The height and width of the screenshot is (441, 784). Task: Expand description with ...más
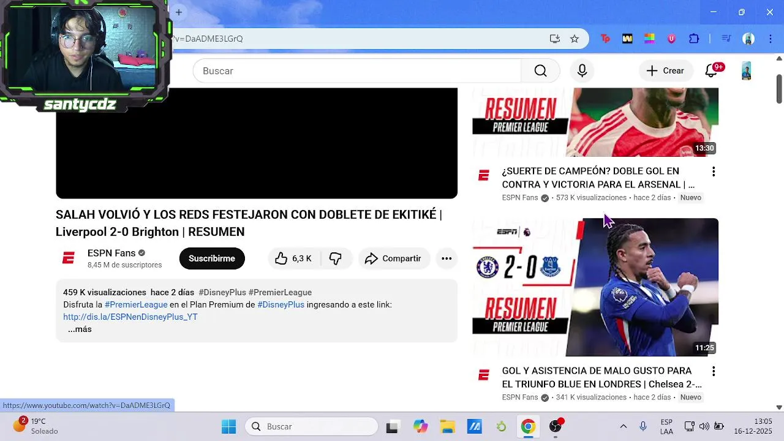(x=80, y=330)
